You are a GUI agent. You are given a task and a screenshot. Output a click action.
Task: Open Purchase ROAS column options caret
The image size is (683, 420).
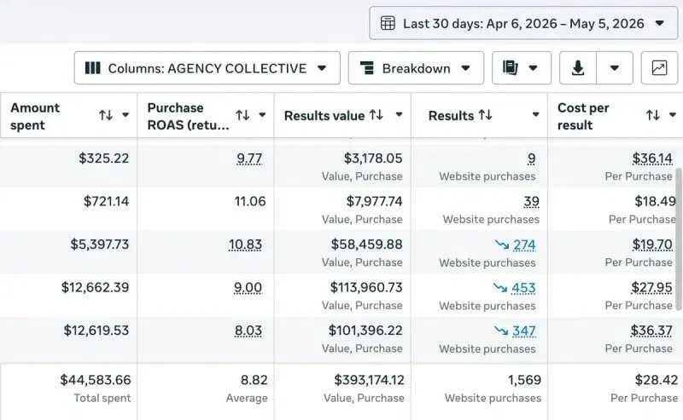coord(262,115)
